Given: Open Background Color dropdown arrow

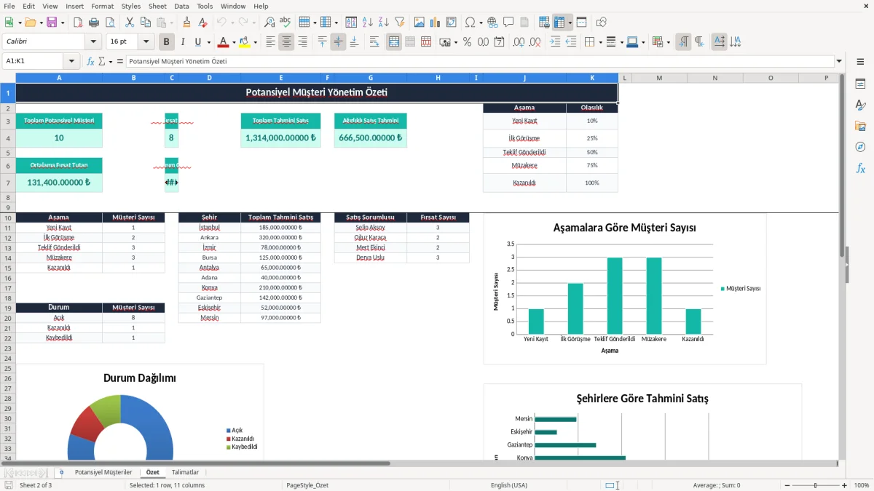Looking at the screenshot, I should [x=255, y=42].
